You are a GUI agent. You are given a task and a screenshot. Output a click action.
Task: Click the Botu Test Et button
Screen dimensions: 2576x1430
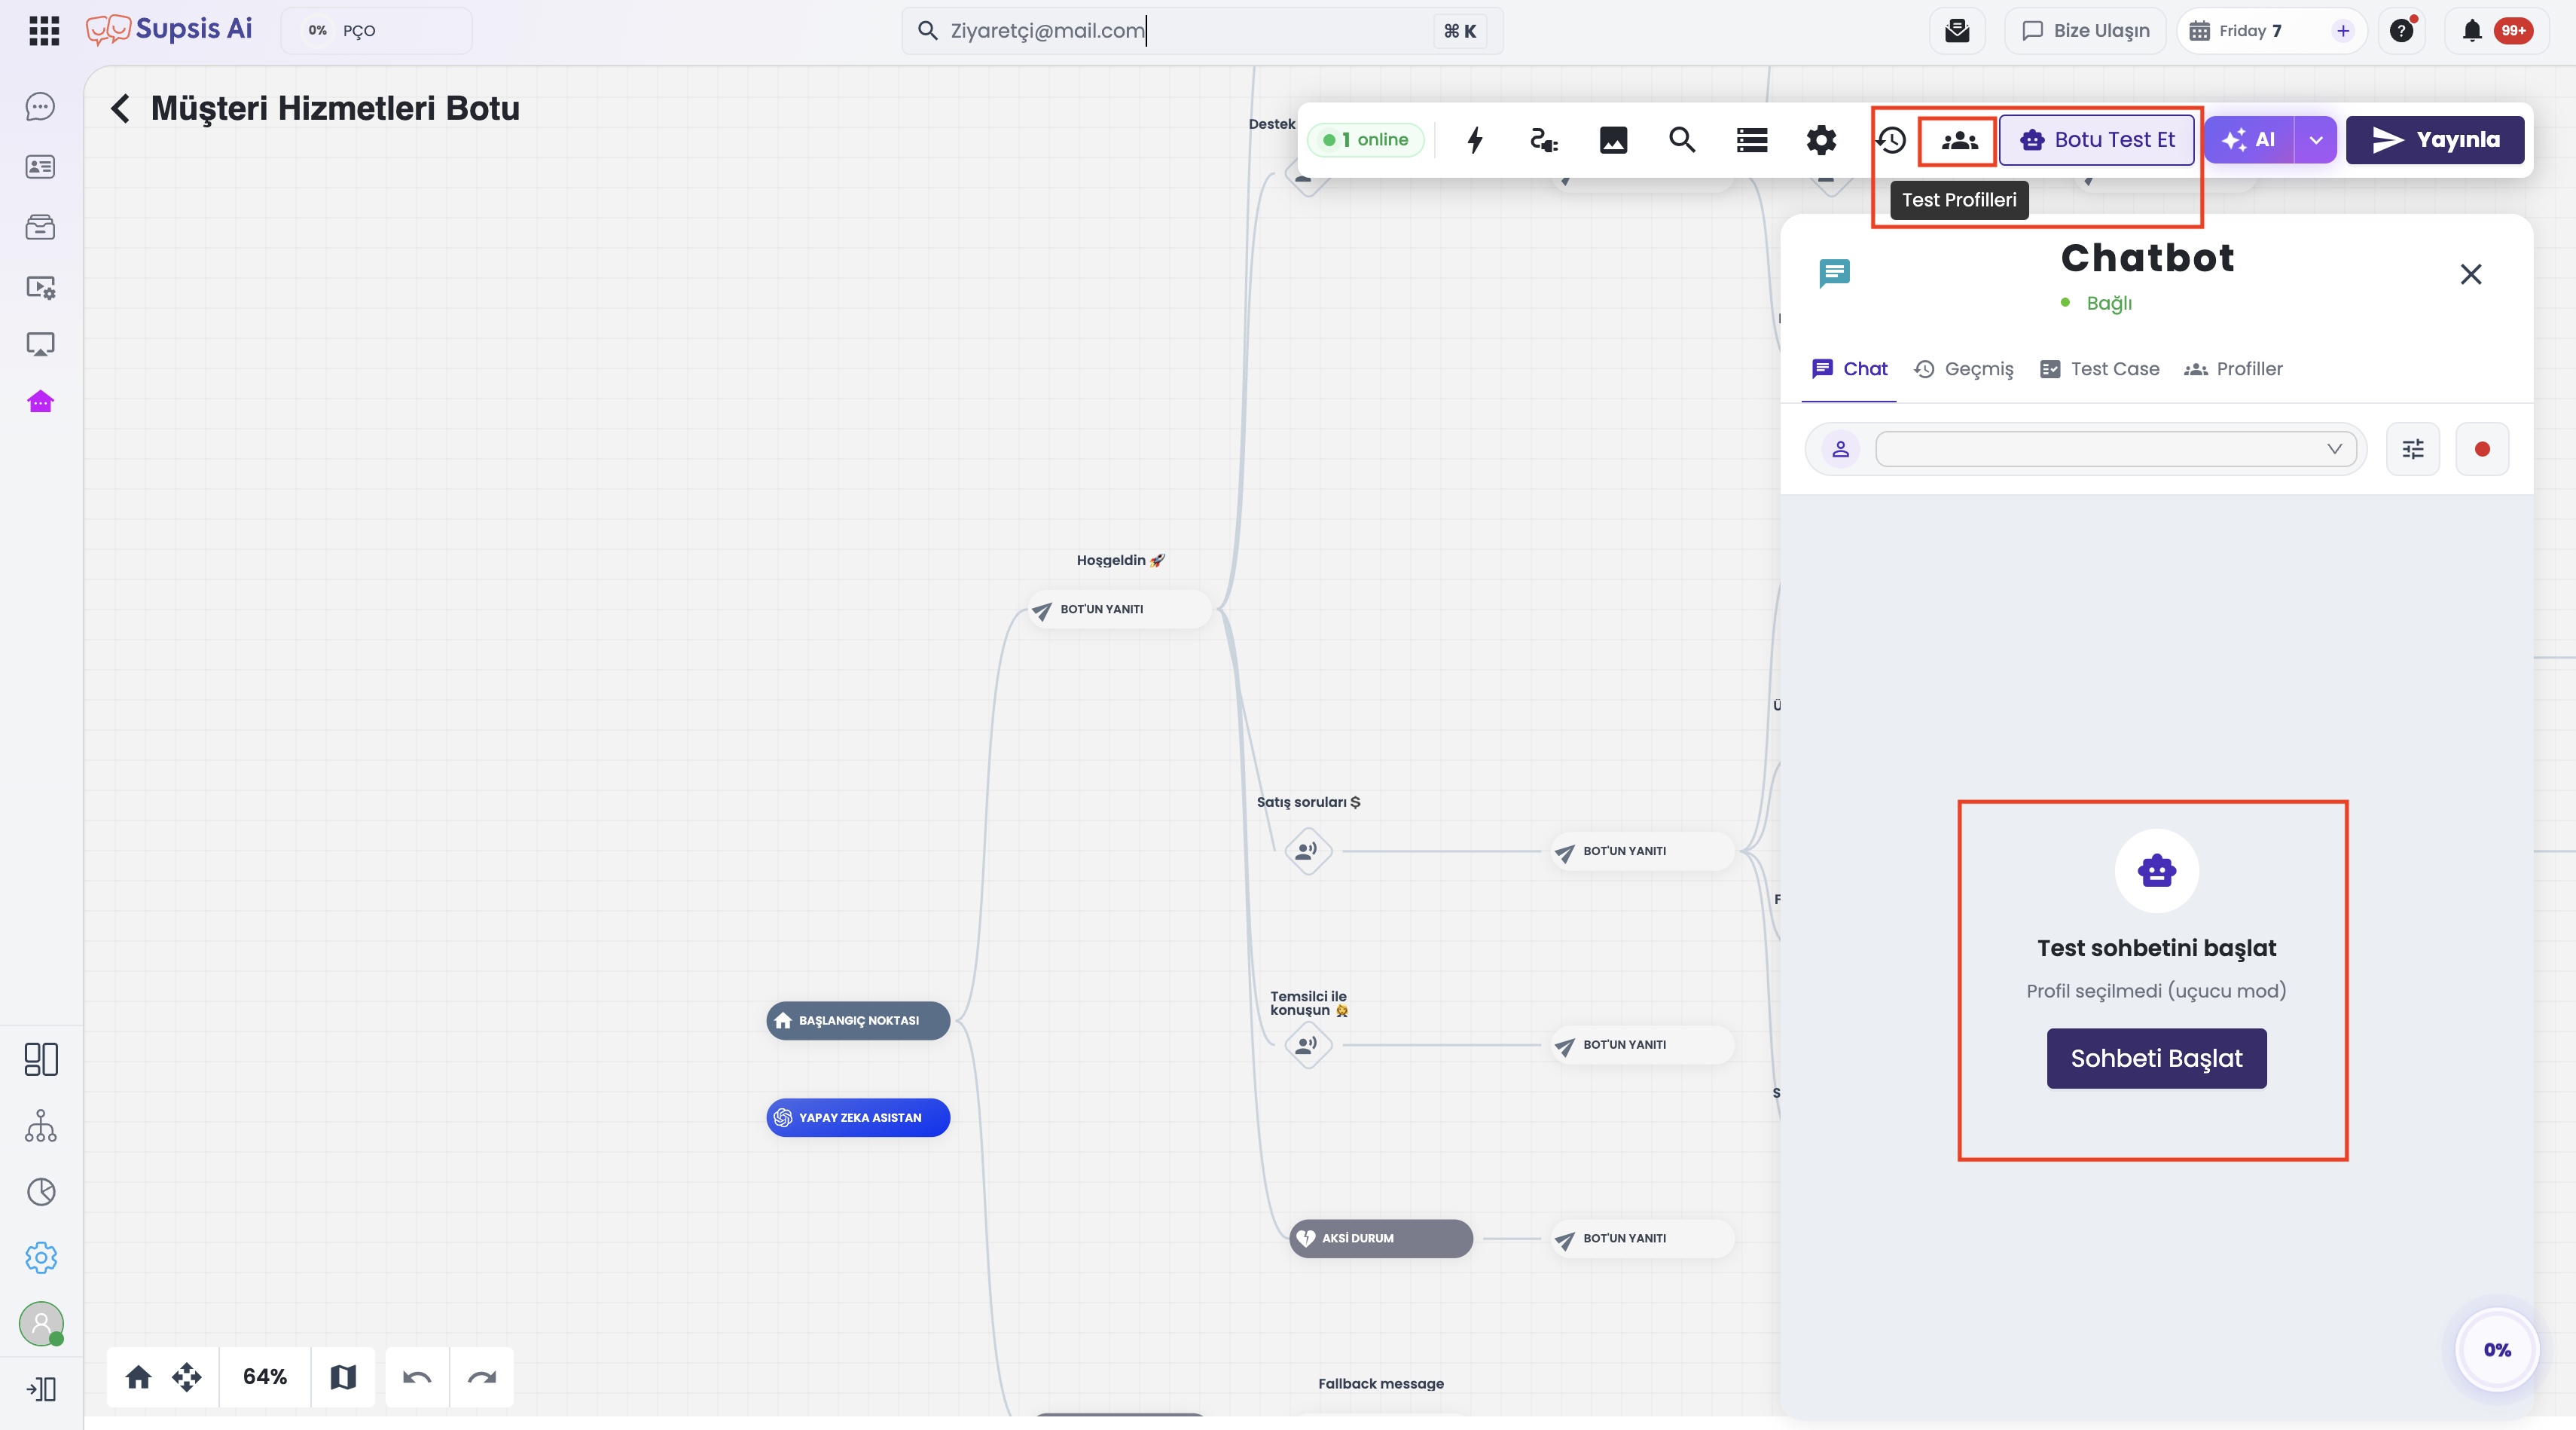click(2096, 140)
